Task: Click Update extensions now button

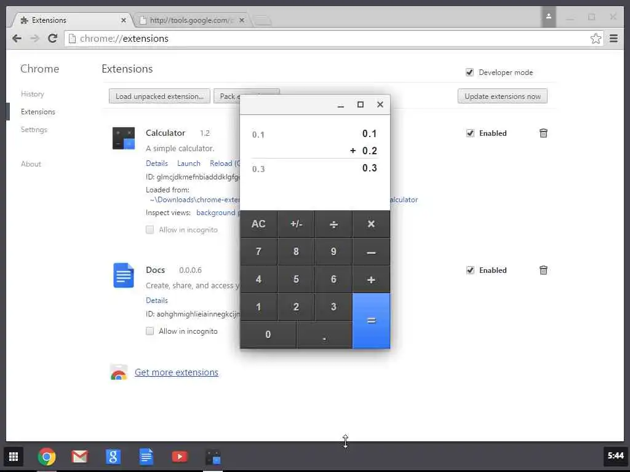Action: (x=502, y=96)
